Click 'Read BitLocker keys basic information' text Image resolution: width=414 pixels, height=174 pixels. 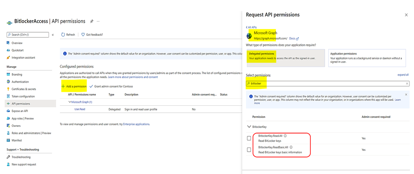tap(280, 152)
